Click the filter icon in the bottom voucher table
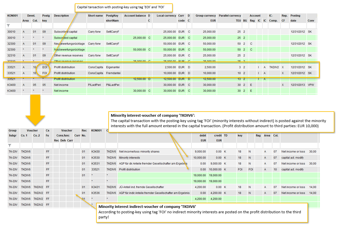 pyautogui.click(x=10, y=145)
